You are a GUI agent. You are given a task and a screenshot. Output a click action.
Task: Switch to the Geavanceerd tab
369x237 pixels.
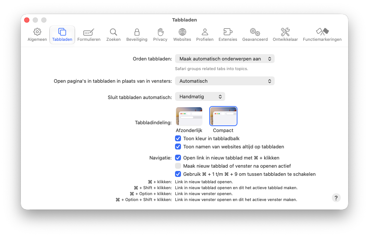pyautogui.click(x=255, y=35)
